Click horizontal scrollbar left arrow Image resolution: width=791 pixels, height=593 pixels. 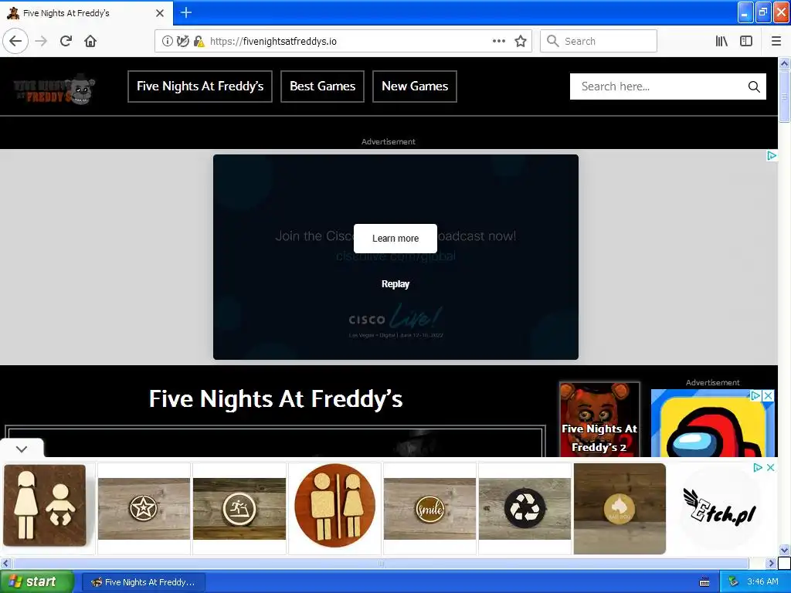point(5,563)
